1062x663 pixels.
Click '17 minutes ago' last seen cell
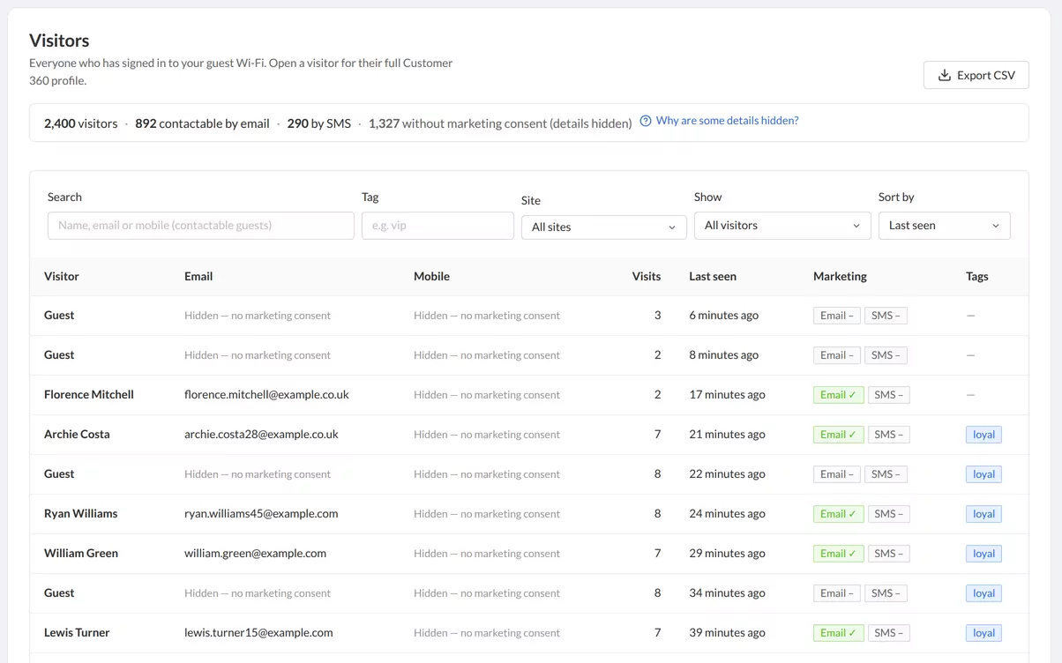pyautogui.click(x=727, y=394)
